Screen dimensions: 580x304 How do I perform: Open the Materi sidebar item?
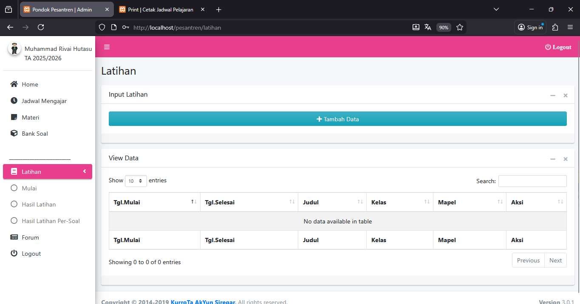point(30,117)
